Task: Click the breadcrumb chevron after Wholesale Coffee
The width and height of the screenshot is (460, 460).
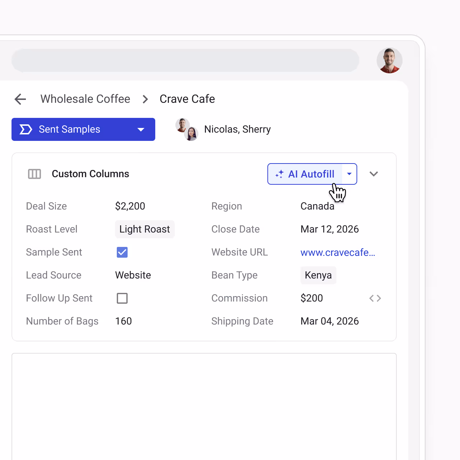Action: click(145, 99)
